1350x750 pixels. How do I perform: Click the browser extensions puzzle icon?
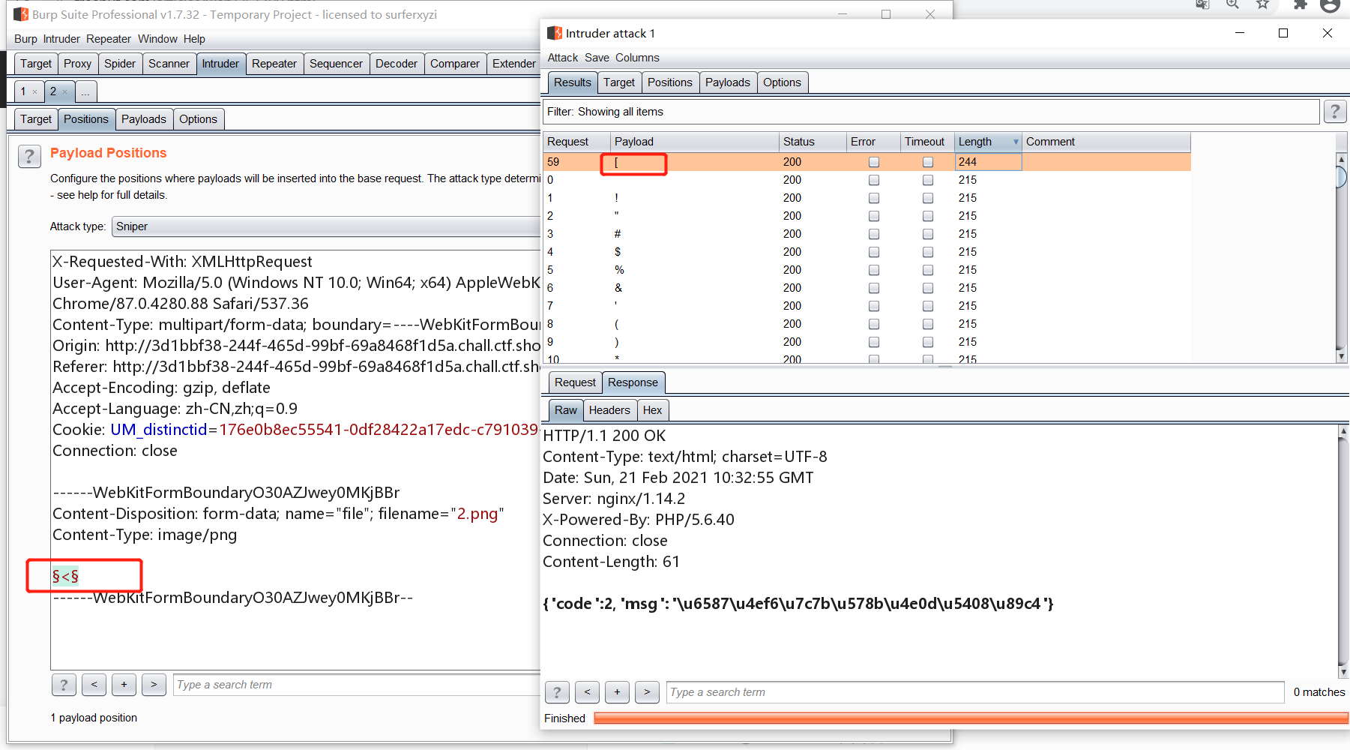point(1301,4)
